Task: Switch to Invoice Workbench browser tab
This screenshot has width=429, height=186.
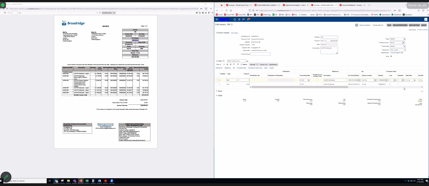Action: click(352, 5)
